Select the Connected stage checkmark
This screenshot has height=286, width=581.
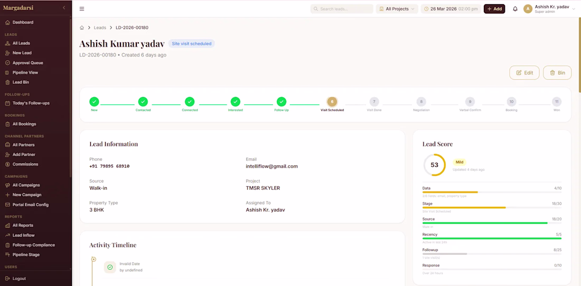(x=190, y=101)
